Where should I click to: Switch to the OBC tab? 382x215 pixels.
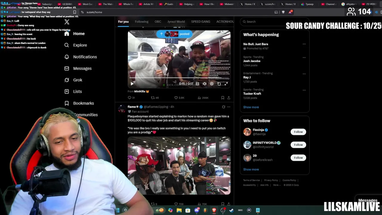158,21
